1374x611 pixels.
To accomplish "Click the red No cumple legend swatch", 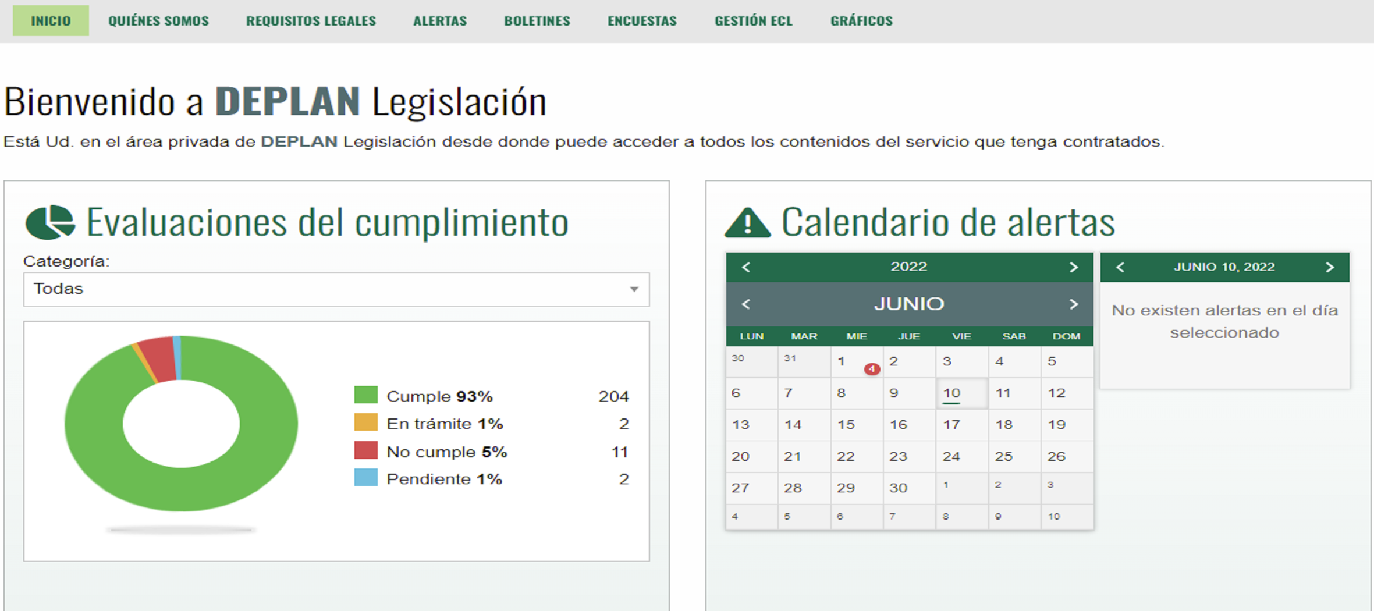I will click(x=365, y=450).
